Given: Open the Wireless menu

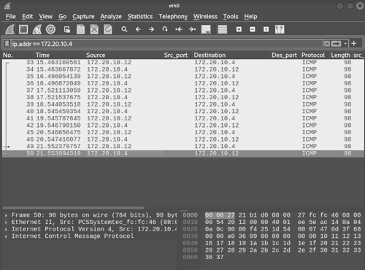Looking at the screenshot, I should coord(205,17).
